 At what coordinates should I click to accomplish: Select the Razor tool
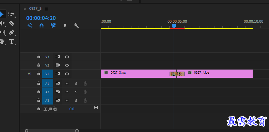coord(12,23)
